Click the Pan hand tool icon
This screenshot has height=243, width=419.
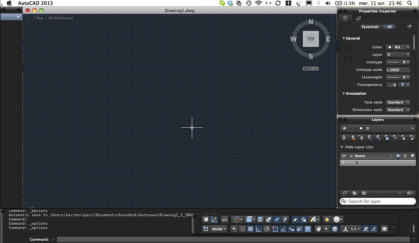(x=318, y=229)
